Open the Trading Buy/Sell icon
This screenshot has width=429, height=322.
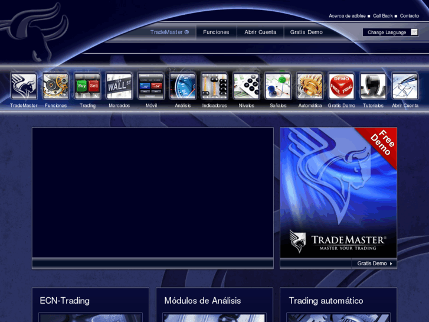87,86
